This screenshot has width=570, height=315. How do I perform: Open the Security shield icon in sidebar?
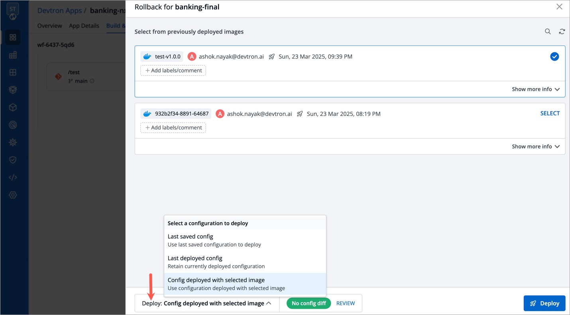[x=13, y=160]
